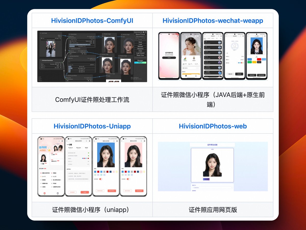Image resolution: width=306 pixels, height=230 pixels.
Task: Click the home icon in wechat-weapp phone
Action: pos(186,76)
